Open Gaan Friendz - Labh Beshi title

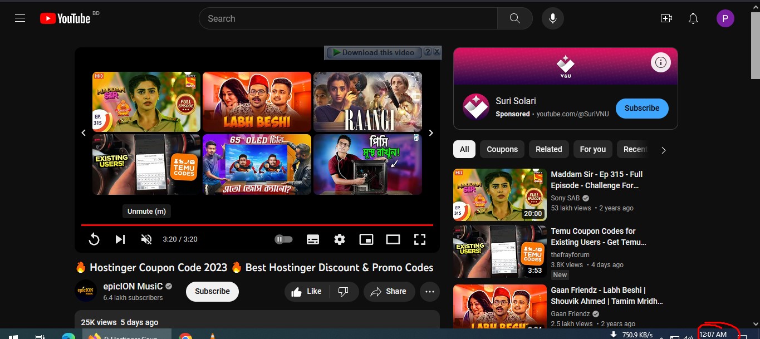point(607,296)
